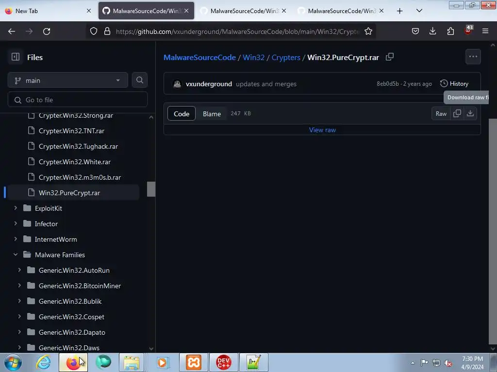This screenshot has width=497, height=372.
Task: List all tabs chevron button
Action: coord(419,11)
